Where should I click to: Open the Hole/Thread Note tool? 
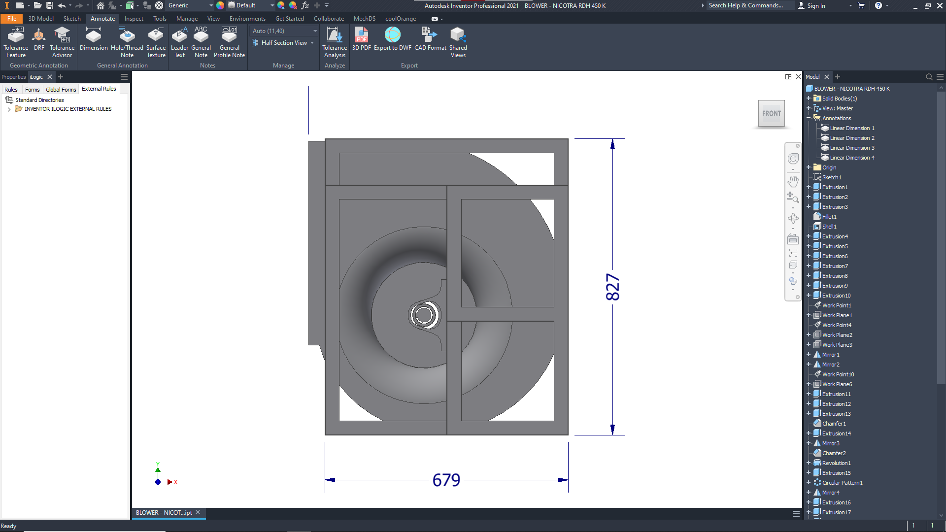[x=127, y=35]
